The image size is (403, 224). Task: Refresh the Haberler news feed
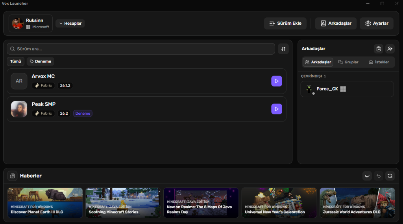(x=390, y=176)
